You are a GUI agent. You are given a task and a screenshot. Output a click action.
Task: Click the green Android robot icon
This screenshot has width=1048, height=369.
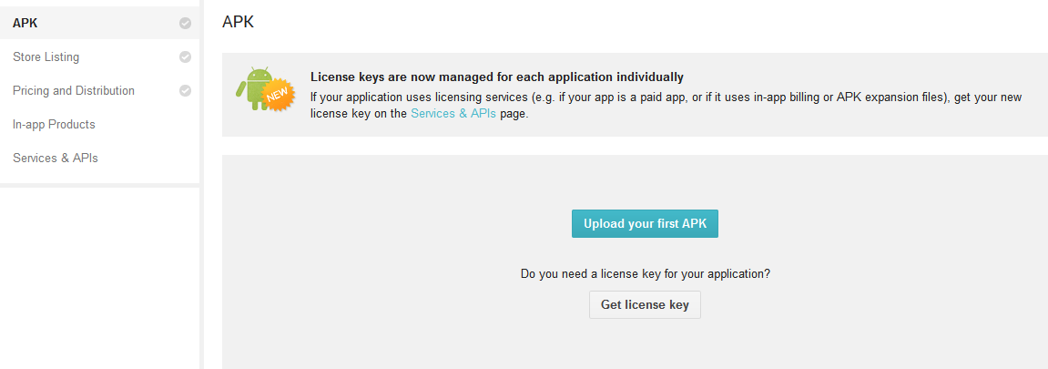tap(250, 86)
